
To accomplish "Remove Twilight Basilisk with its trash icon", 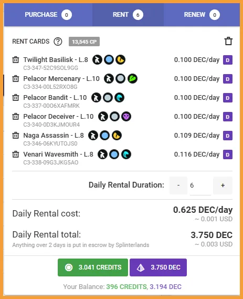I will coord(16,60).
